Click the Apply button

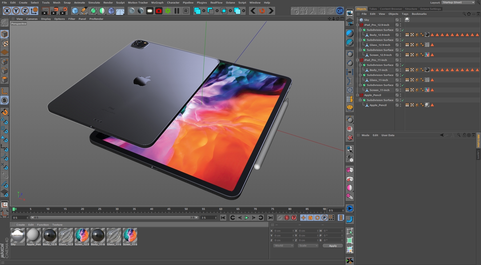[333, 246]
